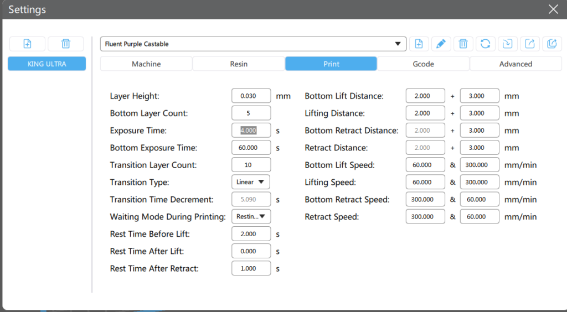Click first Bottom Lift Distance field
Screen dimensions: 567x312
pos(425,96)
